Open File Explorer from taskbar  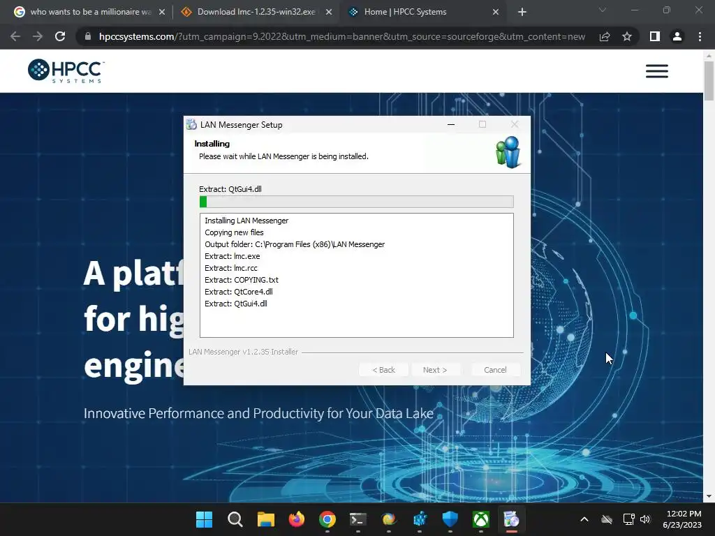[x=266, y=519]
